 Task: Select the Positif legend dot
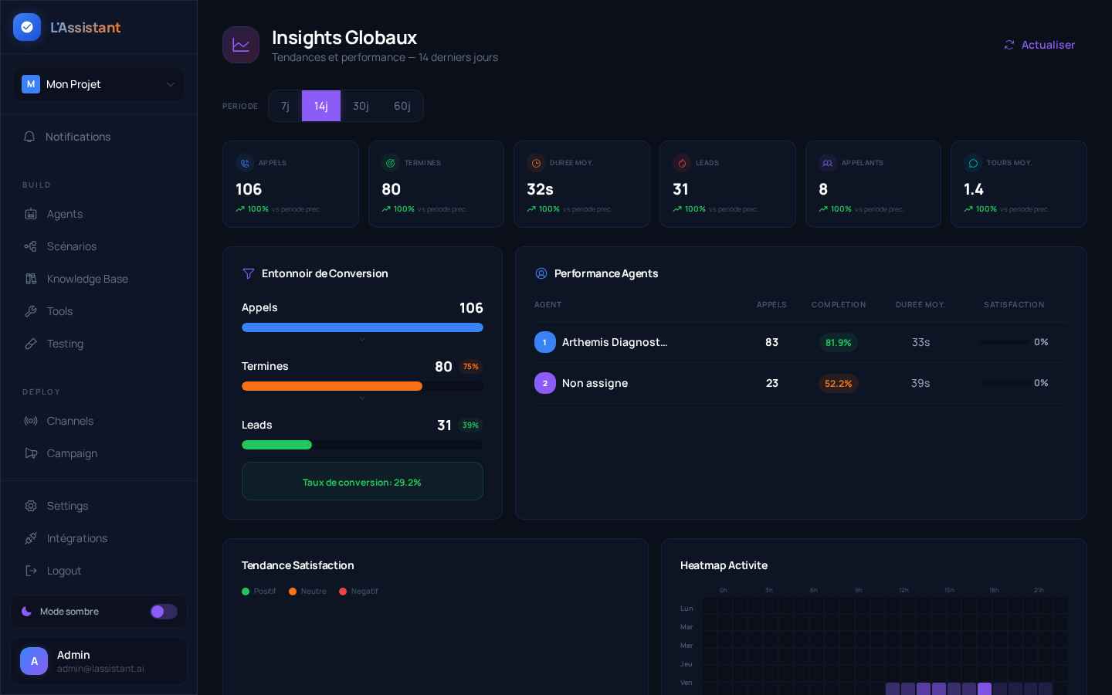(x=247, y=592)
